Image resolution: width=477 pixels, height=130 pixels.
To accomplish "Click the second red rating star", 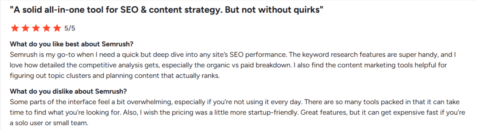I will 25,28.
